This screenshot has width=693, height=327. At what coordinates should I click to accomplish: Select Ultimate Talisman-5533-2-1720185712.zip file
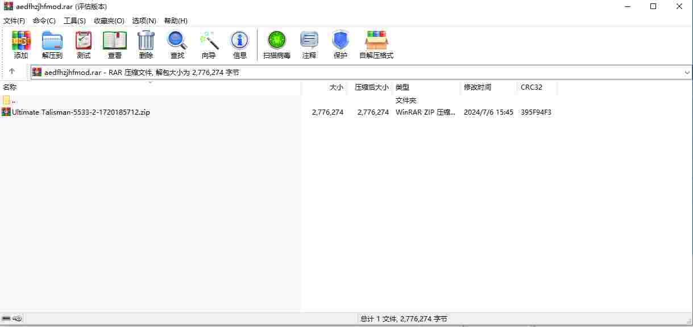tap(81, 112)
